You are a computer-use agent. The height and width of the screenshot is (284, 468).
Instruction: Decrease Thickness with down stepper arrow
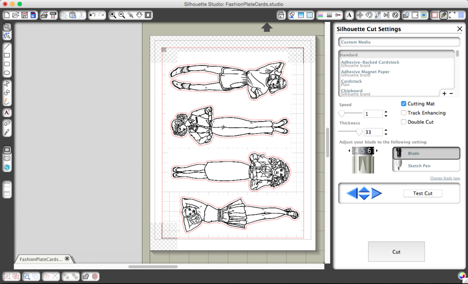coord(386,134)
